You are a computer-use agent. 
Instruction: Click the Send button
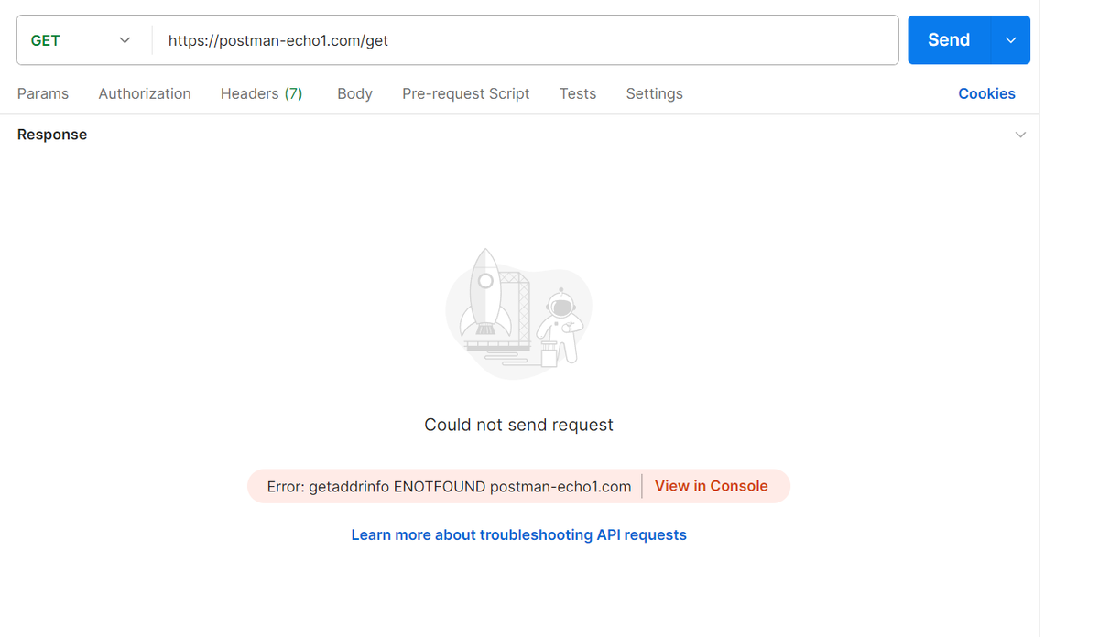[x=948, y=39]
